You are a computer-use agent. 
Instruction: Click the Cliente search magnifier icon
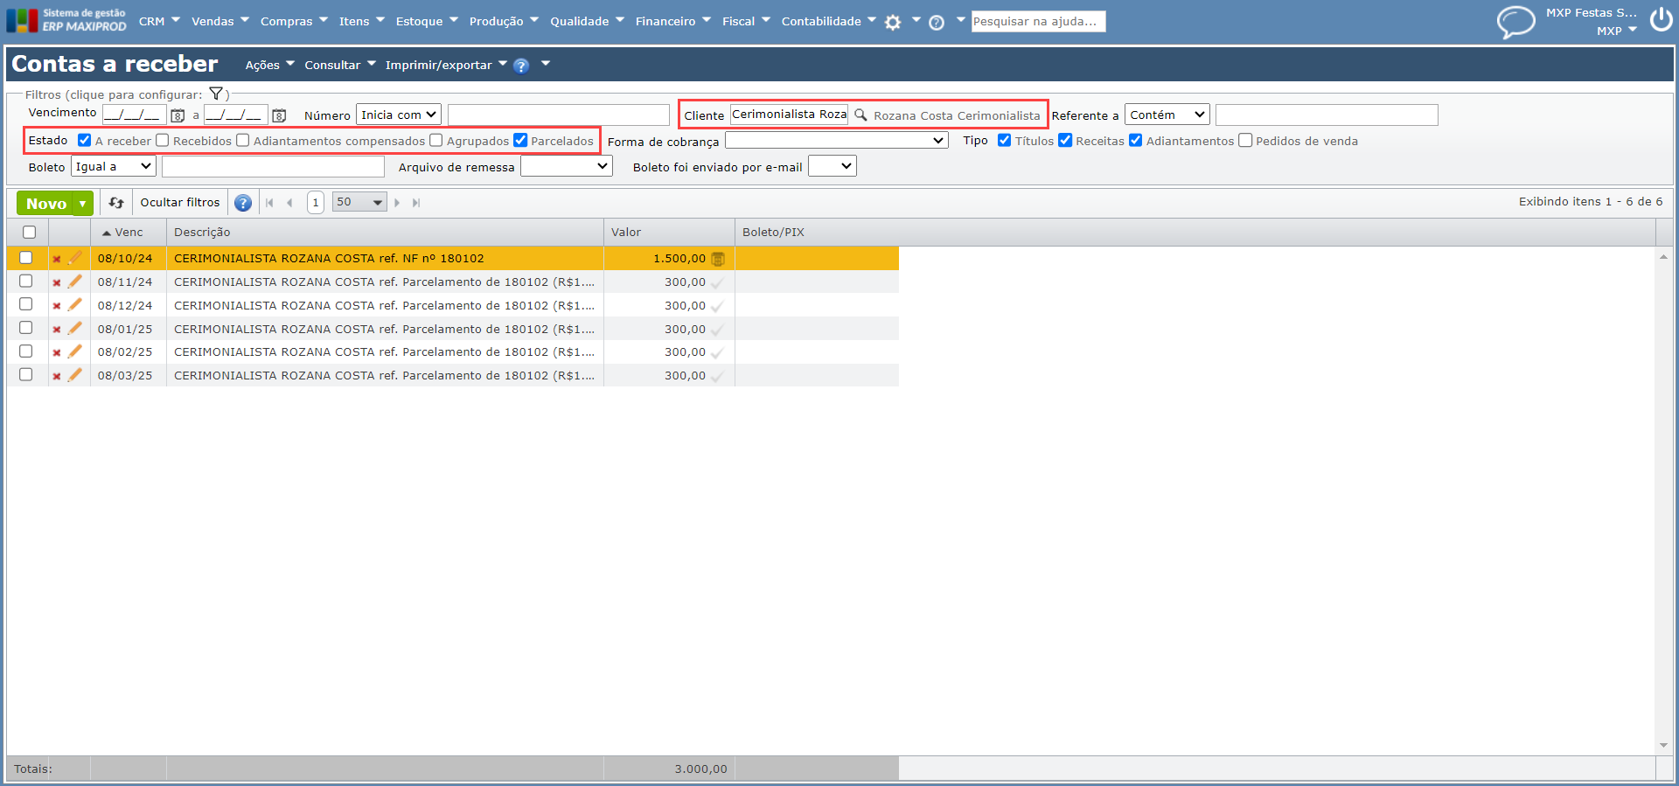point(860,115)
